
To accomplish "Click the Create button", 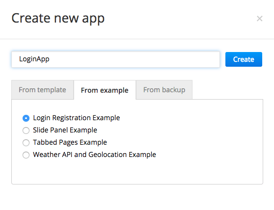I will [244, 59].
